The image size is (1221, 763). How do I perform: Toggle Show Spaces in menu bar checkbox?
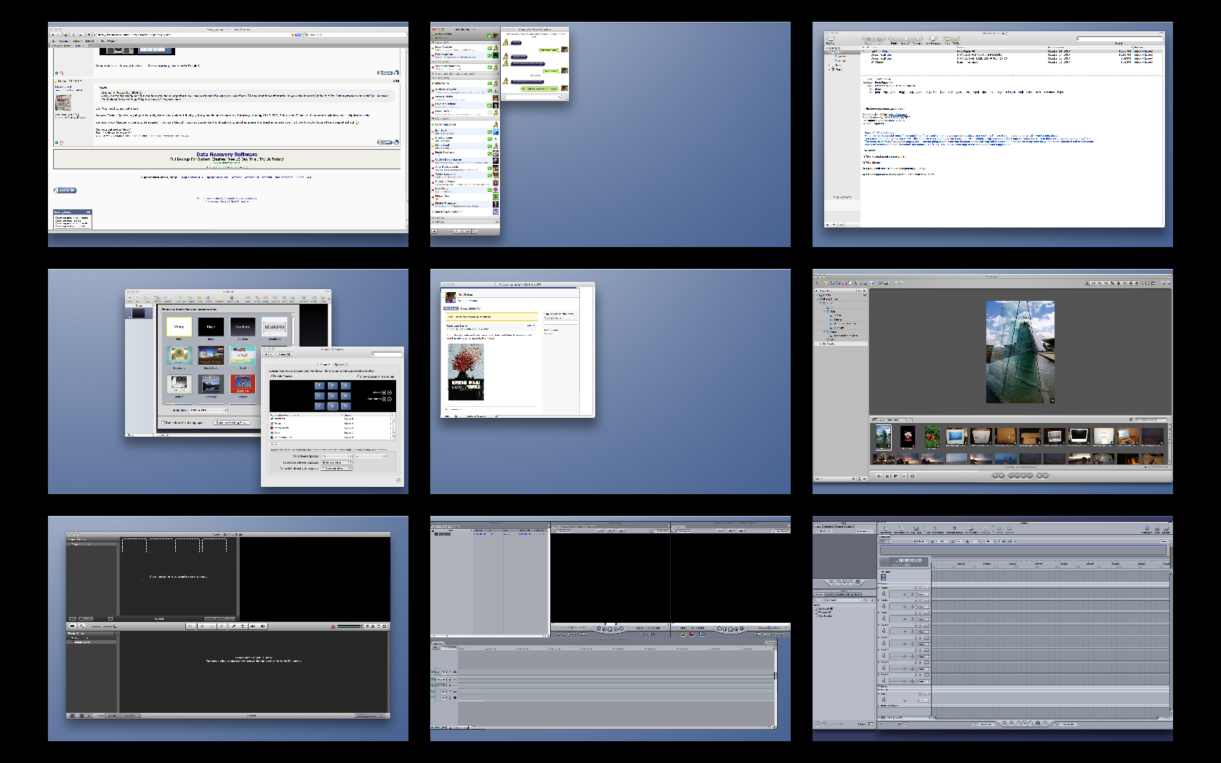coord(358,376)
